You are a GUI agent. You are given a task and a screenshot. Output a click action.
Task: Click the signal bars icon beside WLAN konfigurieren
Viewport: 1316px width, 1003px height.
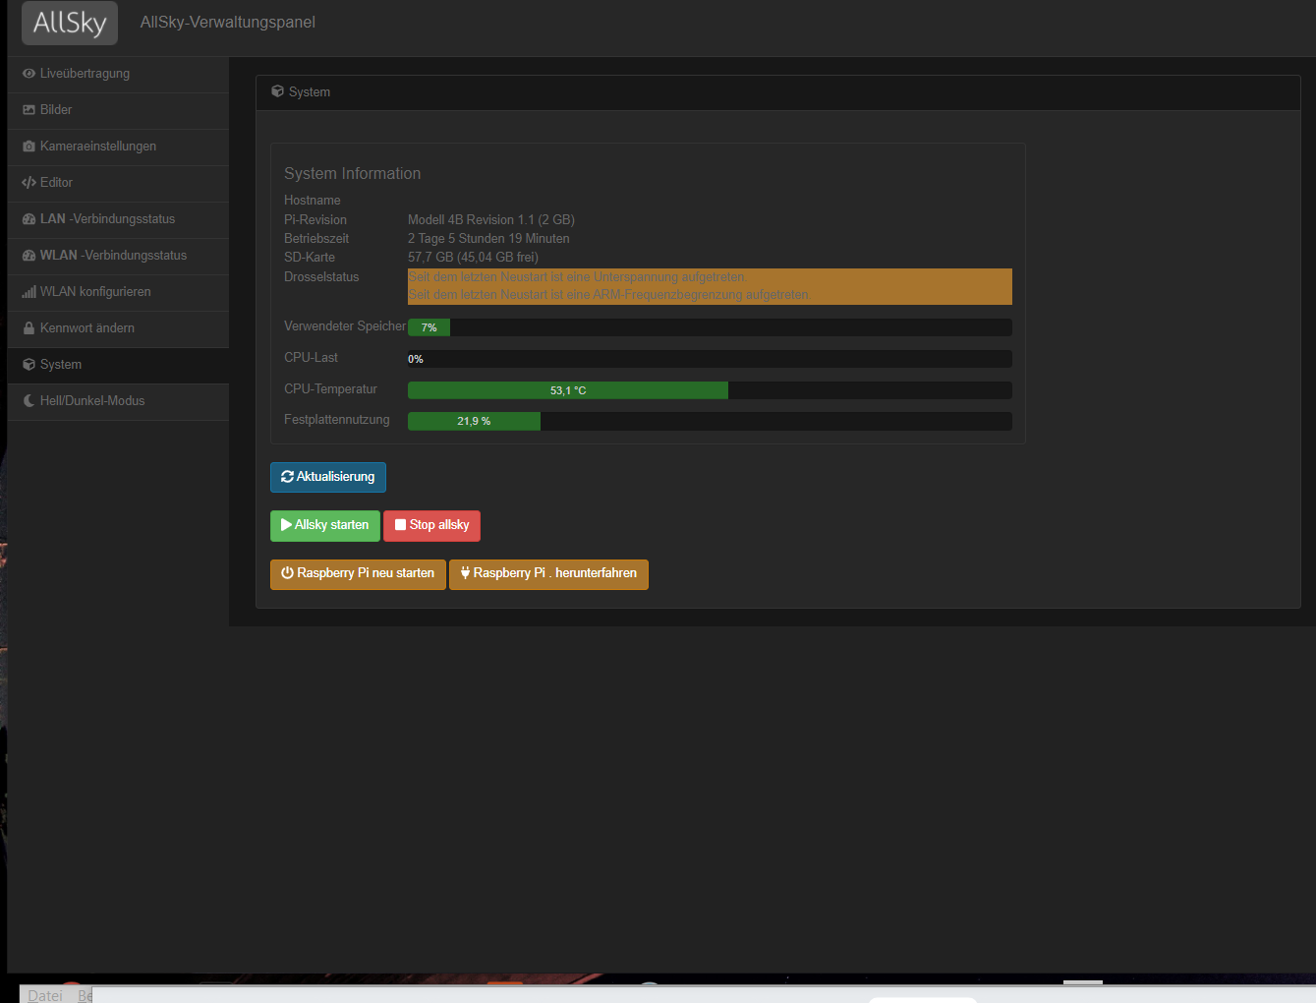(29, 292)
